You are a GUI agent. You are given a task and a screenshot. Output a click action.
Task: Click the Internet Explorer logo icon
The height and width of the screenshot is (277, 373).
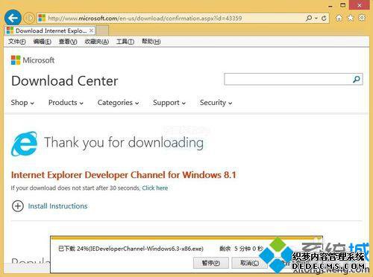pyautogui.click(x=24, y=144)
